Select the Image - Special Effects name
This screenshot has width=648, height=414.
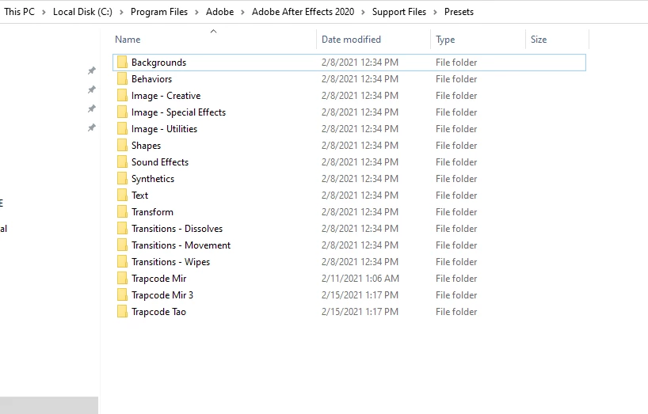178,112
